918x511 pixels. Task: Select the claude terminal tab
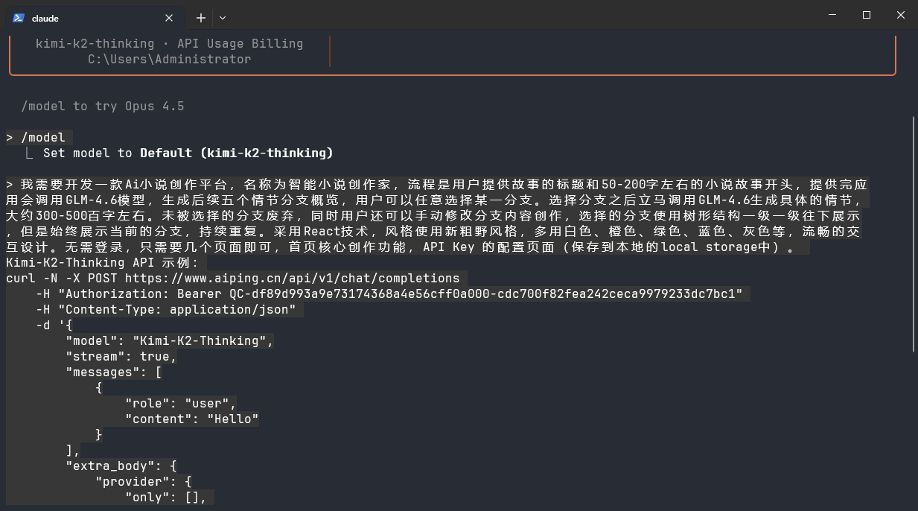tap(94, 18)
